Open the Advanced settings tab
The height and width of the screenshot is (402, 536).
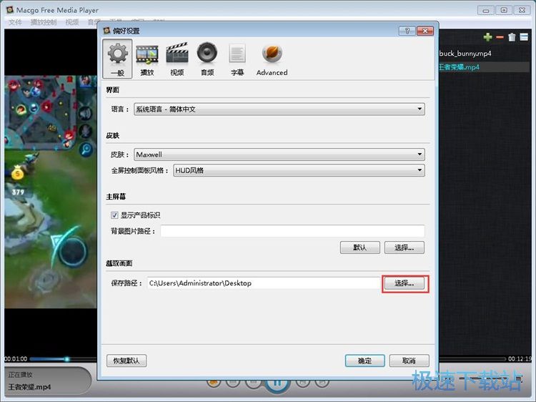click(272, 59)
